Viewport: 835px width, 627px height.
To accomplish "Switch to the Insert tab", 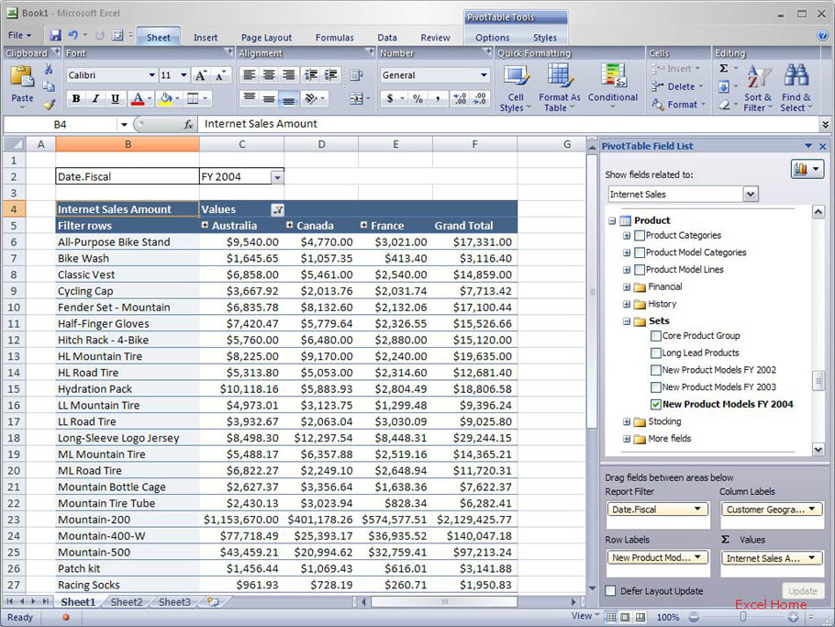I will [206, 38].
